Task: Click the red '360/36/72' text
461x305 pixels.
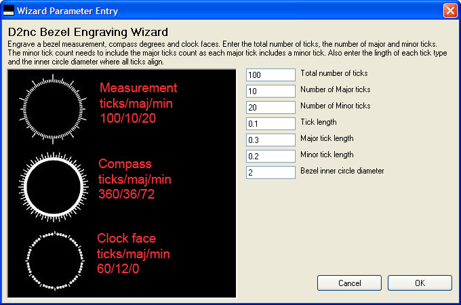Action: click(126, 195)
